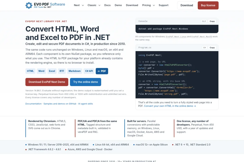Select the Excel format chip

[x=52, y=71]
